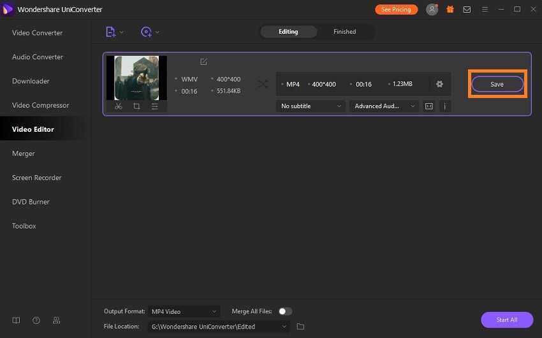This screenshot has width=542, height=338.
Task: Click the Load DVD disc icon
Action: click(146, 32)
